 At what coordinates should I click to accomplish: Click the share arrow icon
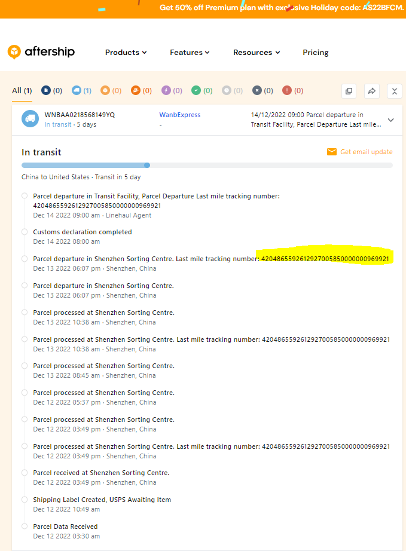[372, 91]
